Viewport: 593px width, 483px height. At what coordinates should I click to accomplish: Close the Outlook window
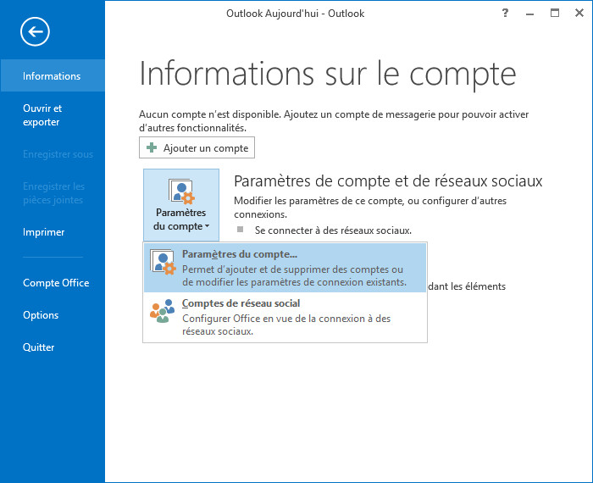(578, 13)
